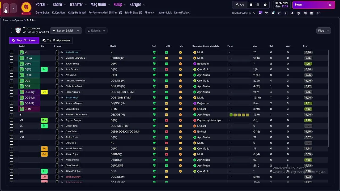
Task: Click the Lsz status badge for Batista Mendy
Action: tap(44, 177)
